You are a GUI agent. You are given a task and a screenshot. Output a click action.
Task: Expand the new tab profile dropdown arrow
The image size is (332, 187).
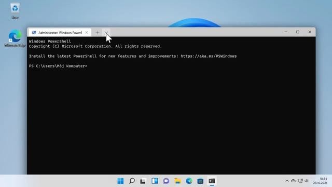point(106,32)
